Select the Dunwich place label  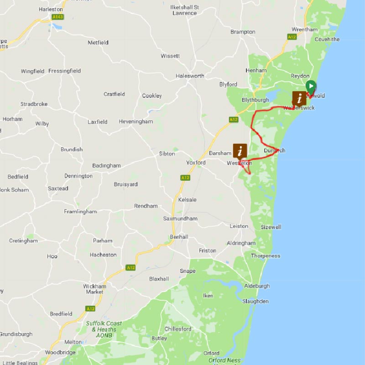click(x=275, y=151)
